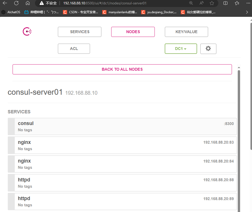
Task: Click the SERVICES section heading
Action: click(x=19, y=112)
